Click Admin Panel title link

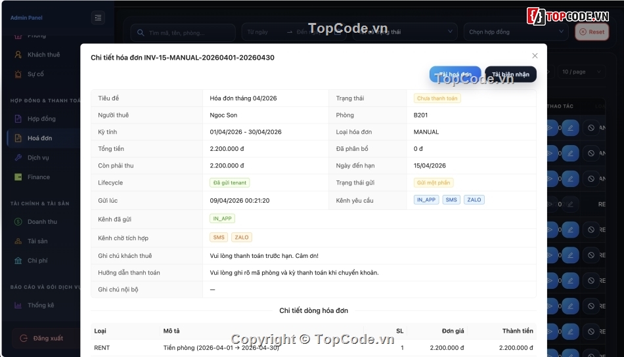point(26,18)
